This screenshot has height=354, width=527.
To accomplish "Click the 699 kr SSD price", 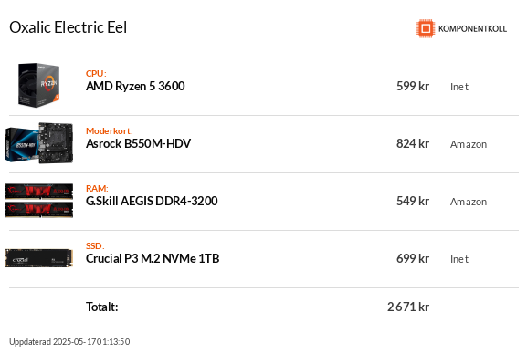I will click(413, 258).
